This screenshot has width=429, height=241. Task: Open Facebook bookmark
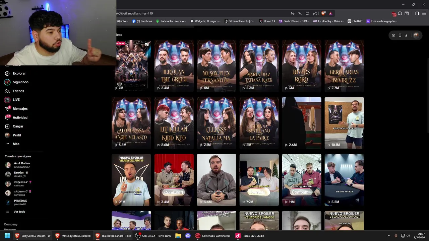click(142, 21)
